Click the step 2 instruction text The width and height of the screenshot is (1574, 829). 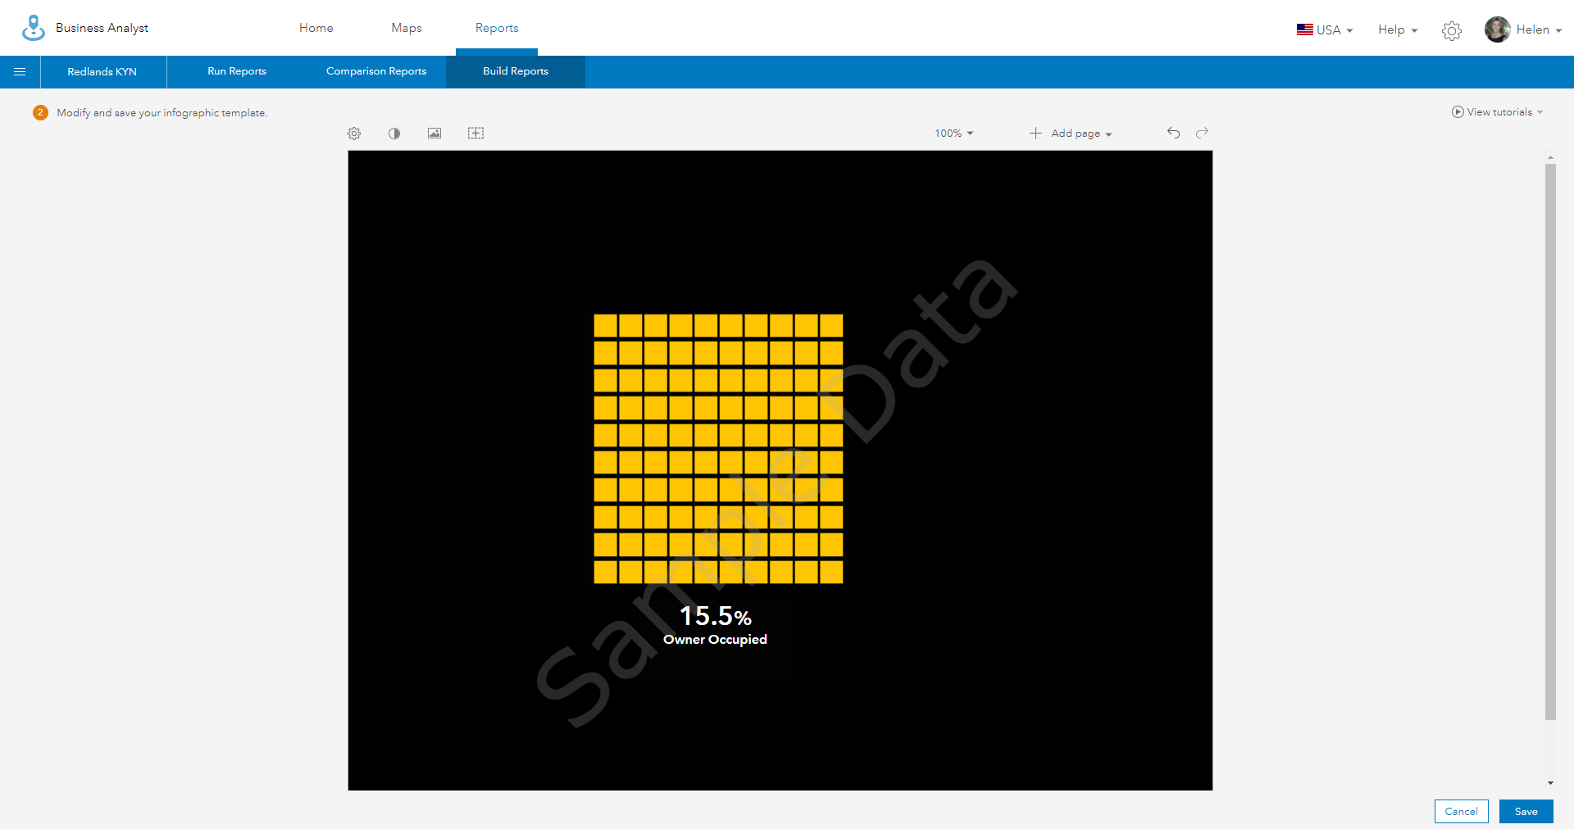pyautogui.click(x=162, y=113)
